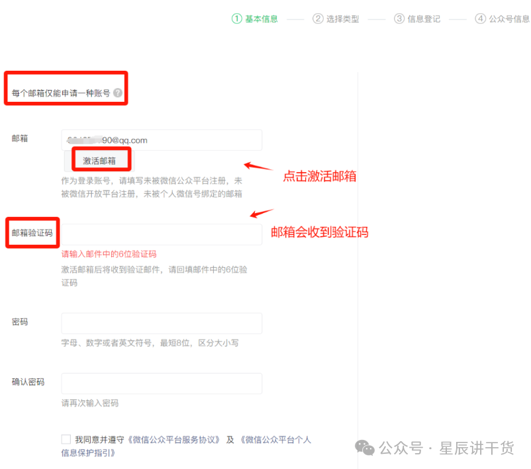Image resolution: width=531 pixels, height=469 pixels.
Task: Select the 选择类型 step label
Action: click(x=342, y=19)
